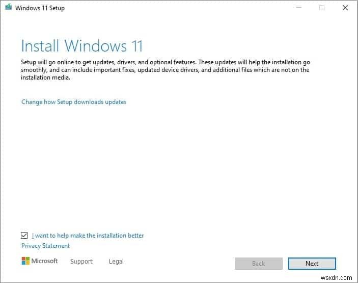This screenshot has width=358, height=283.
Task: Click the Microsoft logo
Action: pyautogui.click(x=40, y=261)
